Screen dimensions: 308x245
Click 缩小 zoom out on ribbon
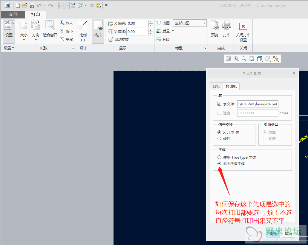pyautogui.click(x=66, y=31)
